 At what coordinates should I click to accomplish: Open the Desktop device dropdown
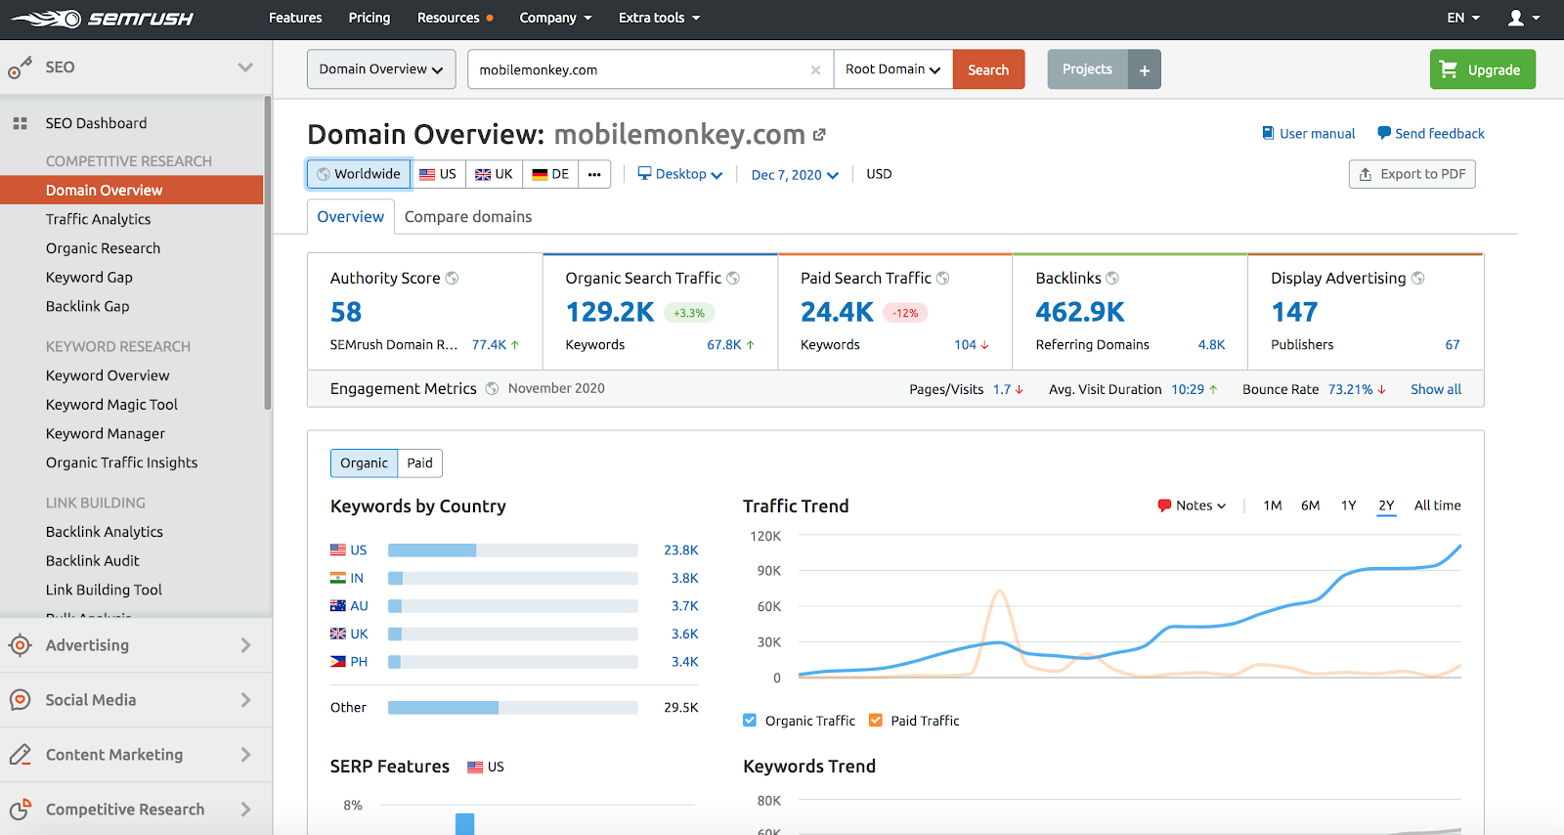[680, 174]
